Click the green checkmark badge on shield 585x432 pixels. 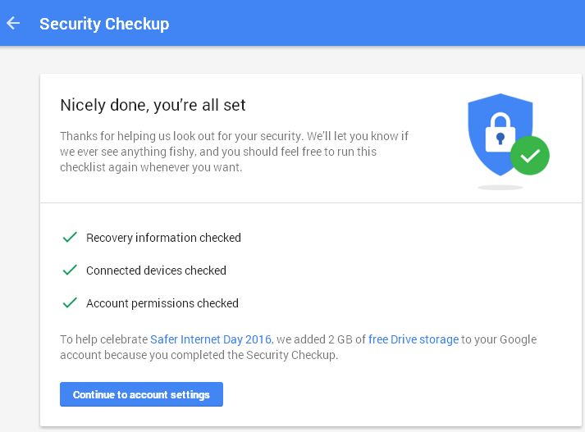click(530, 156)
